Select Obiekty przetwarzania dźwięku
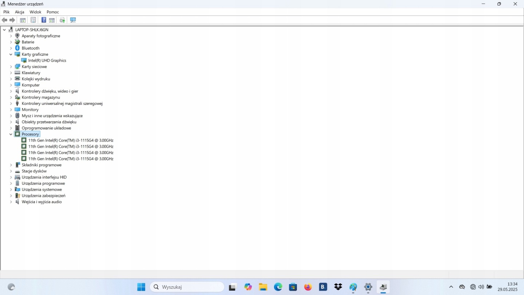Viewport: 524px width, 295px height. (49, 122)
